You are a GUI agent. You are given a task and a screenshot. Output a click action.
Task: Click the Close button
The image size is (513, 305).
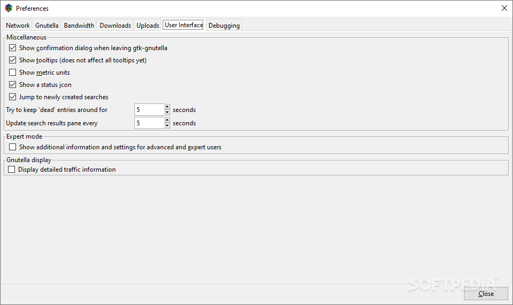click(486, 294)
